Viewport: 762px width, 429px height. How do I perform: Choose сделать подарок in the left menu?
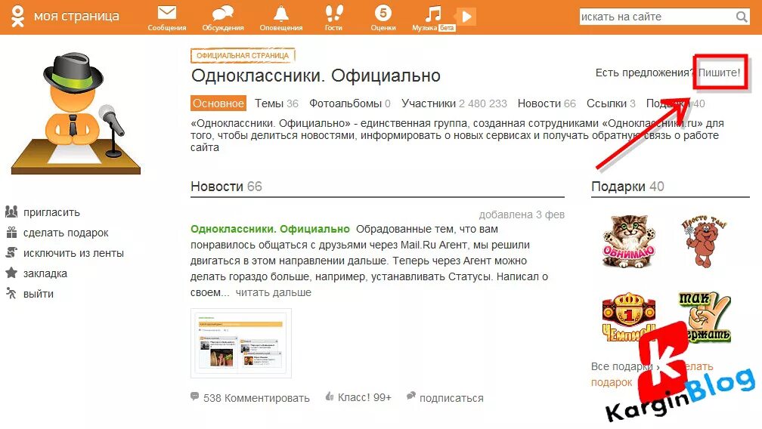pyautogui.click(x=66, y=233)
